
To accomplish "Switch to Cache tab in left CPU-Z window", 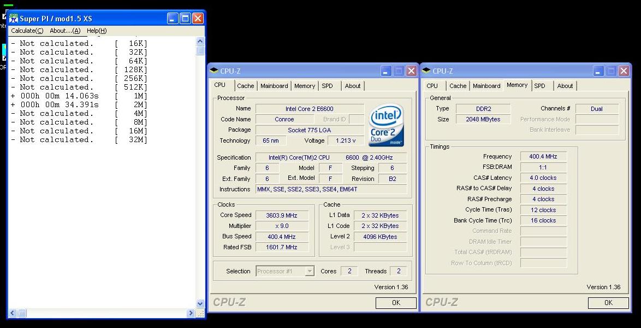I will (246, 86).
